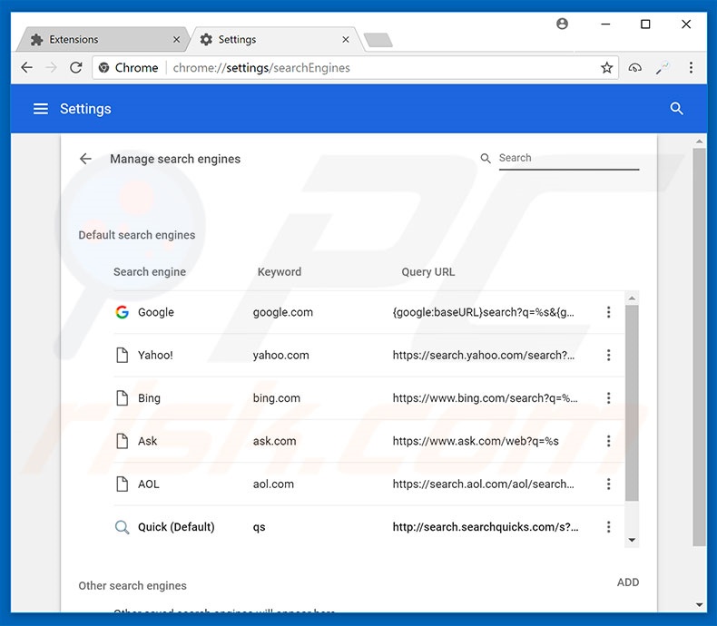The height and width of the screenshot is (626, 717).
Task: Go back from Manage search engines
Action: [85, 159]
